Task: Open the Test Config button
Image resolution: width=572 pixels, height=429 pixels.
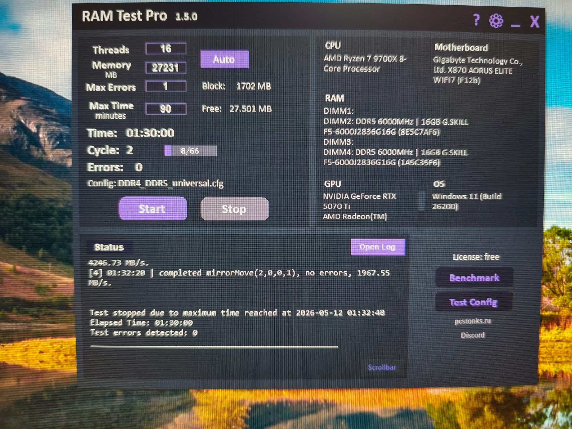Action: 473,302
